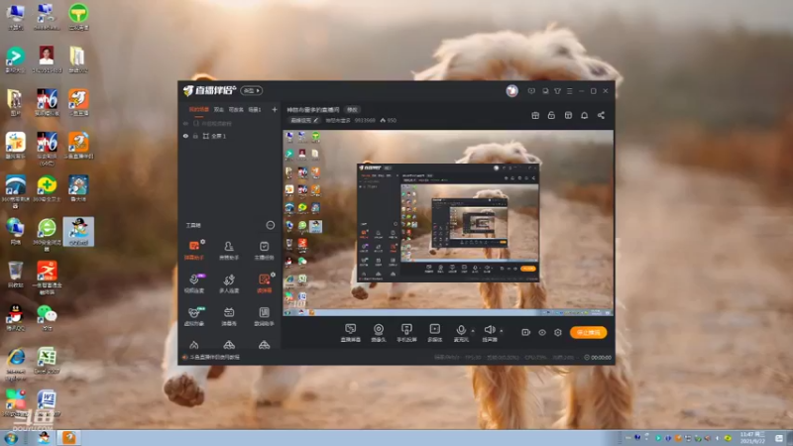Open the hamburger menu in title bar
The height and width of the screenshot is (446, 793).
coord(569,91)
